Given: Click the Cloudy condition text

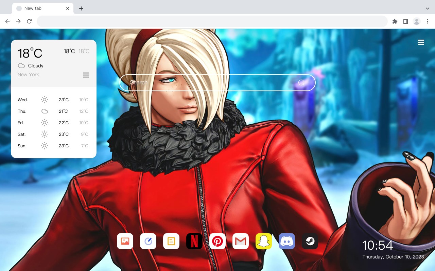Looking at the screenshot, I should point(36,66).
